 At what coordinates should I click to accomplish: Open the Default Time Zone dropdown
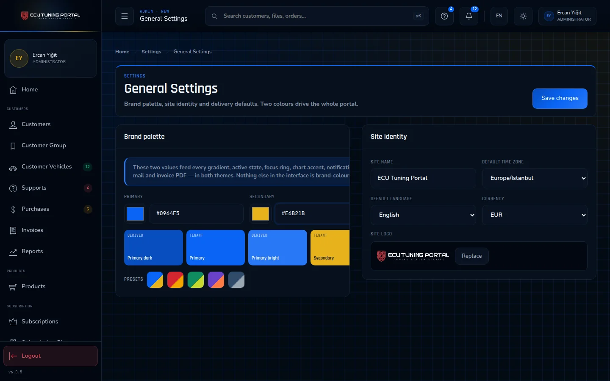(535, 178)
